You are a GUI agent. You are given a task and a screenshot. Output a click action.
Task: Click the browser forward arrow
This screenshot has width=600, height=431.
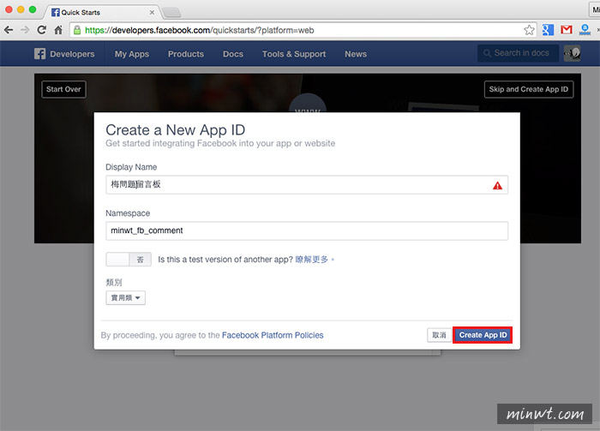pos(25,30)
